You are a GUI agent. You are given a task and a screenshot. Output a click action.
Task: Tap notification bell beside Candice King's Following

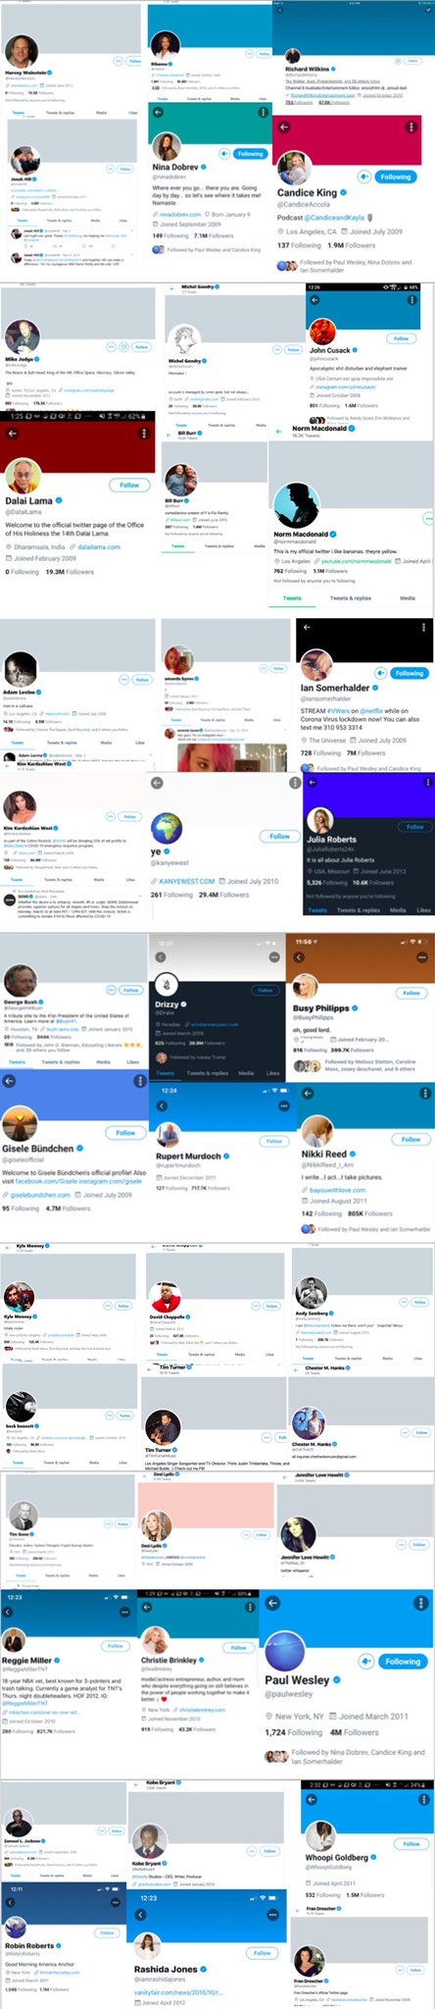363,177
